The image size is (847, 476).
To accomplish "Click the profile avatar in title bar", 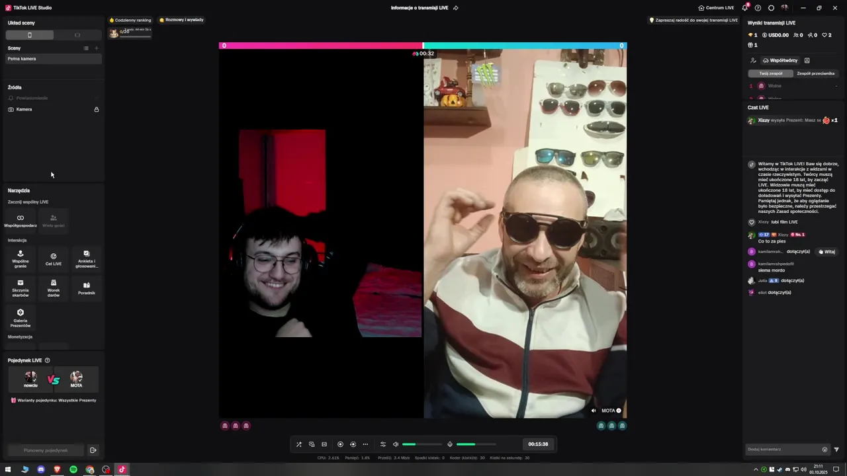I will 785,8.
